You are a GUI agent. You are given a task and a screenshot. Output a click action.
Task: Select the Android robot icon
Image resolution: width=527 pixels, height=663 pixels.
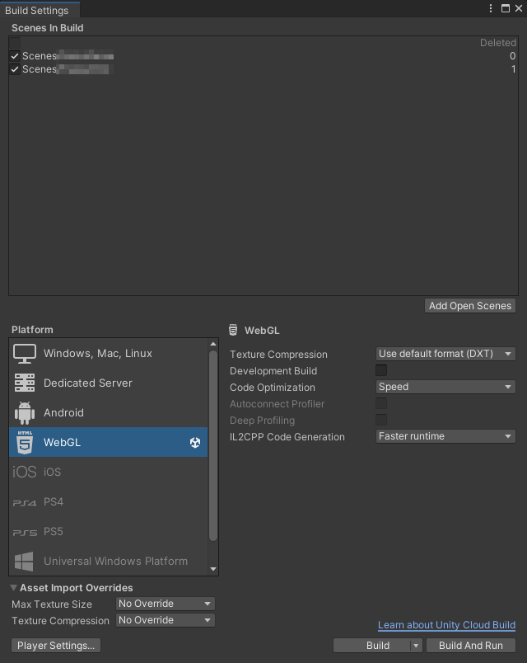point(25,412)
